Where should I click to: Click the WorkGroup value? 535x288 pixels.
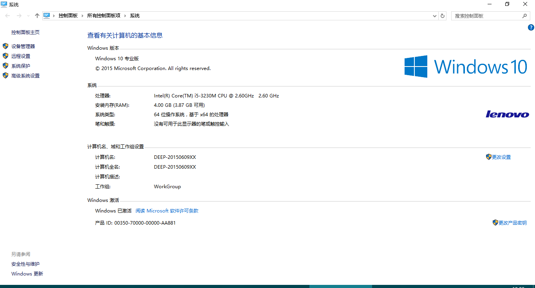pos(167,187)
